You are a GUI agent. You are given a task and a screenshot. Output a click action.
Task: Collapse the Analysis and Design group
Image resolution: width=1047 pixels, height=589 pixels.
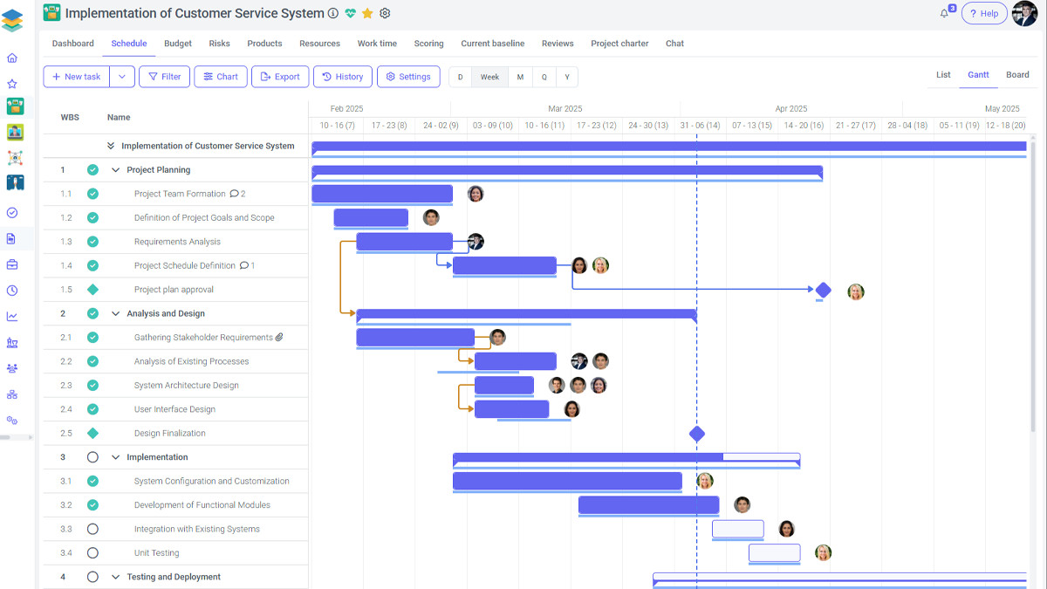(x=116, y=313)
